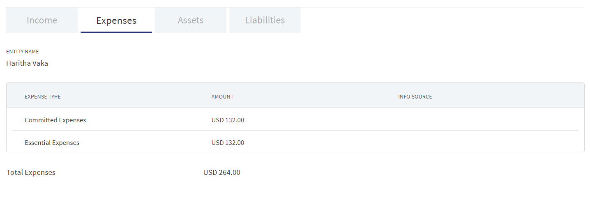Select the Committed Expenses row

tap(295, 120)
